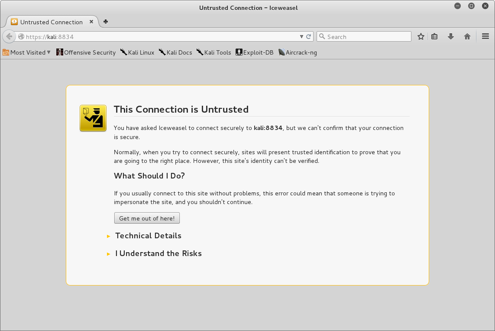This screenshot has height=331, width=495.
Task: Focus the Search field
Action: [x=364, y=37]
